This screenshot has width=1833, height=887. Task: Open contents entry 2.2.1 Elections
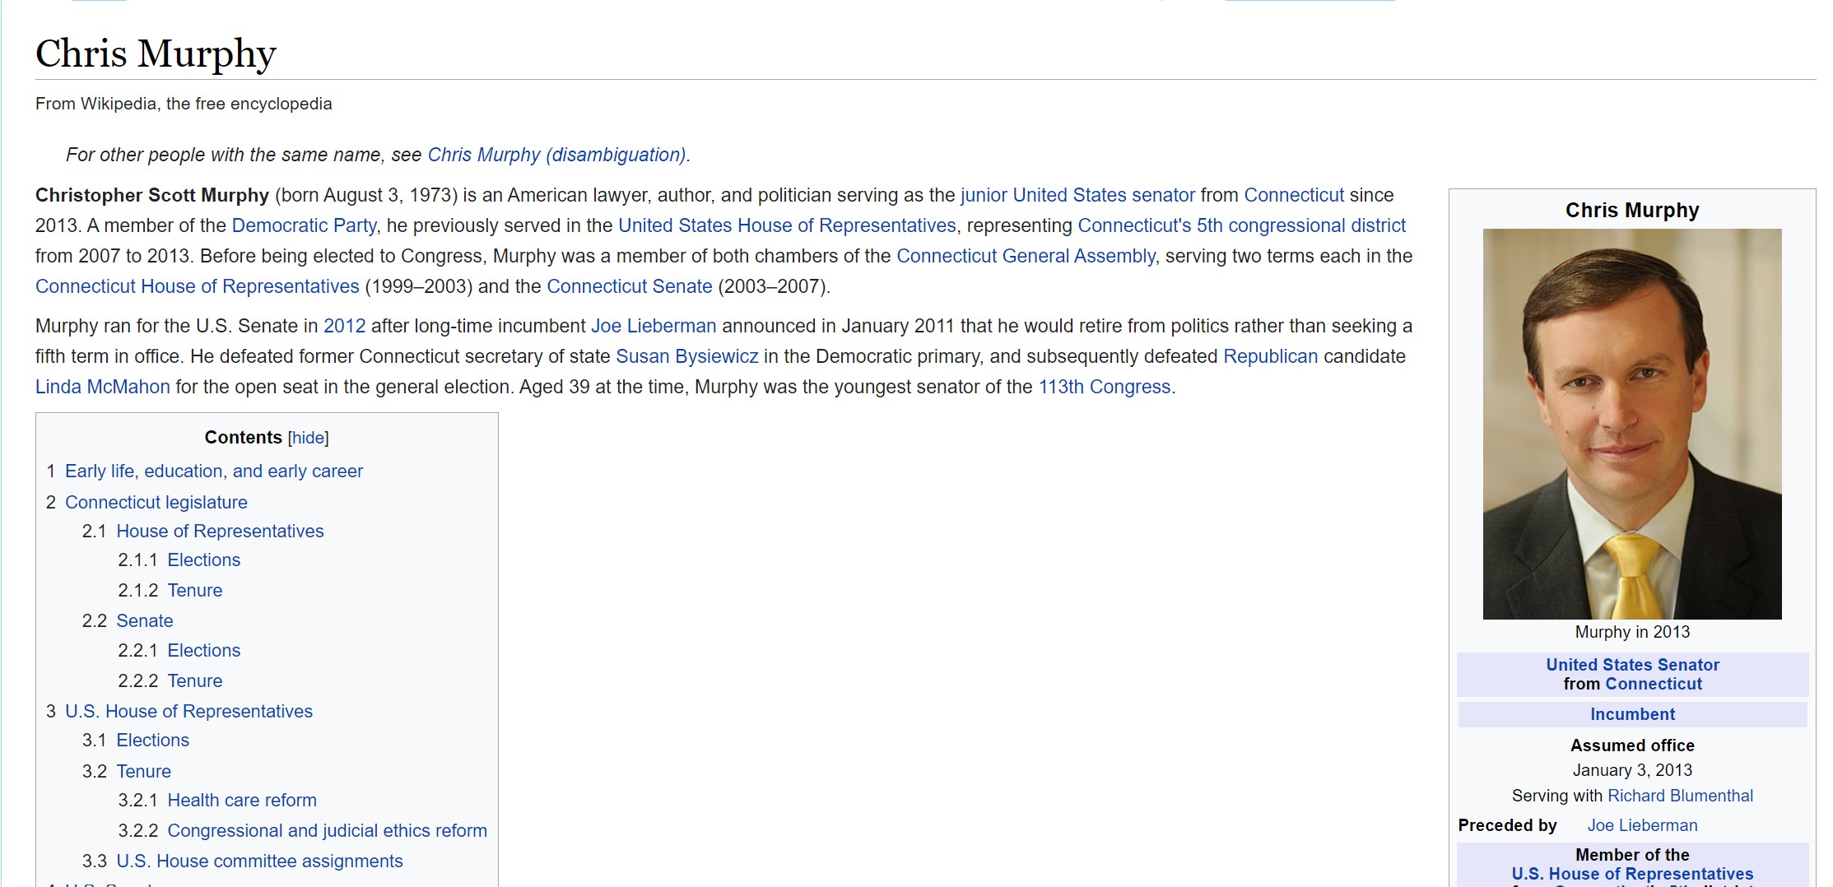(204, 650)
